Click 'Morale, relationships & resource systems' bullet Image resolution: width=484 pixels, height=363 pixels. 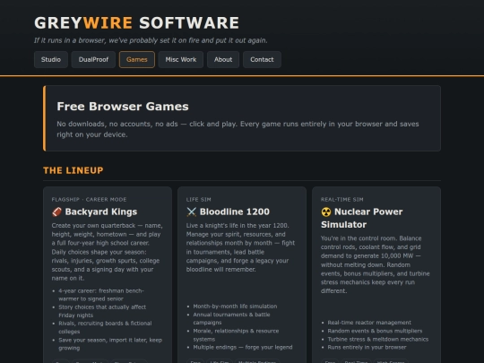click(236, 335)
